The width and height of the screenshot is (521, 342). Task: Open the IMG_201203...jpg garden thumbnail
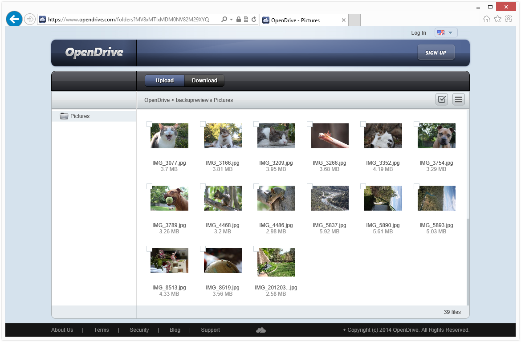pyautogui.click(x=276, y=262)
